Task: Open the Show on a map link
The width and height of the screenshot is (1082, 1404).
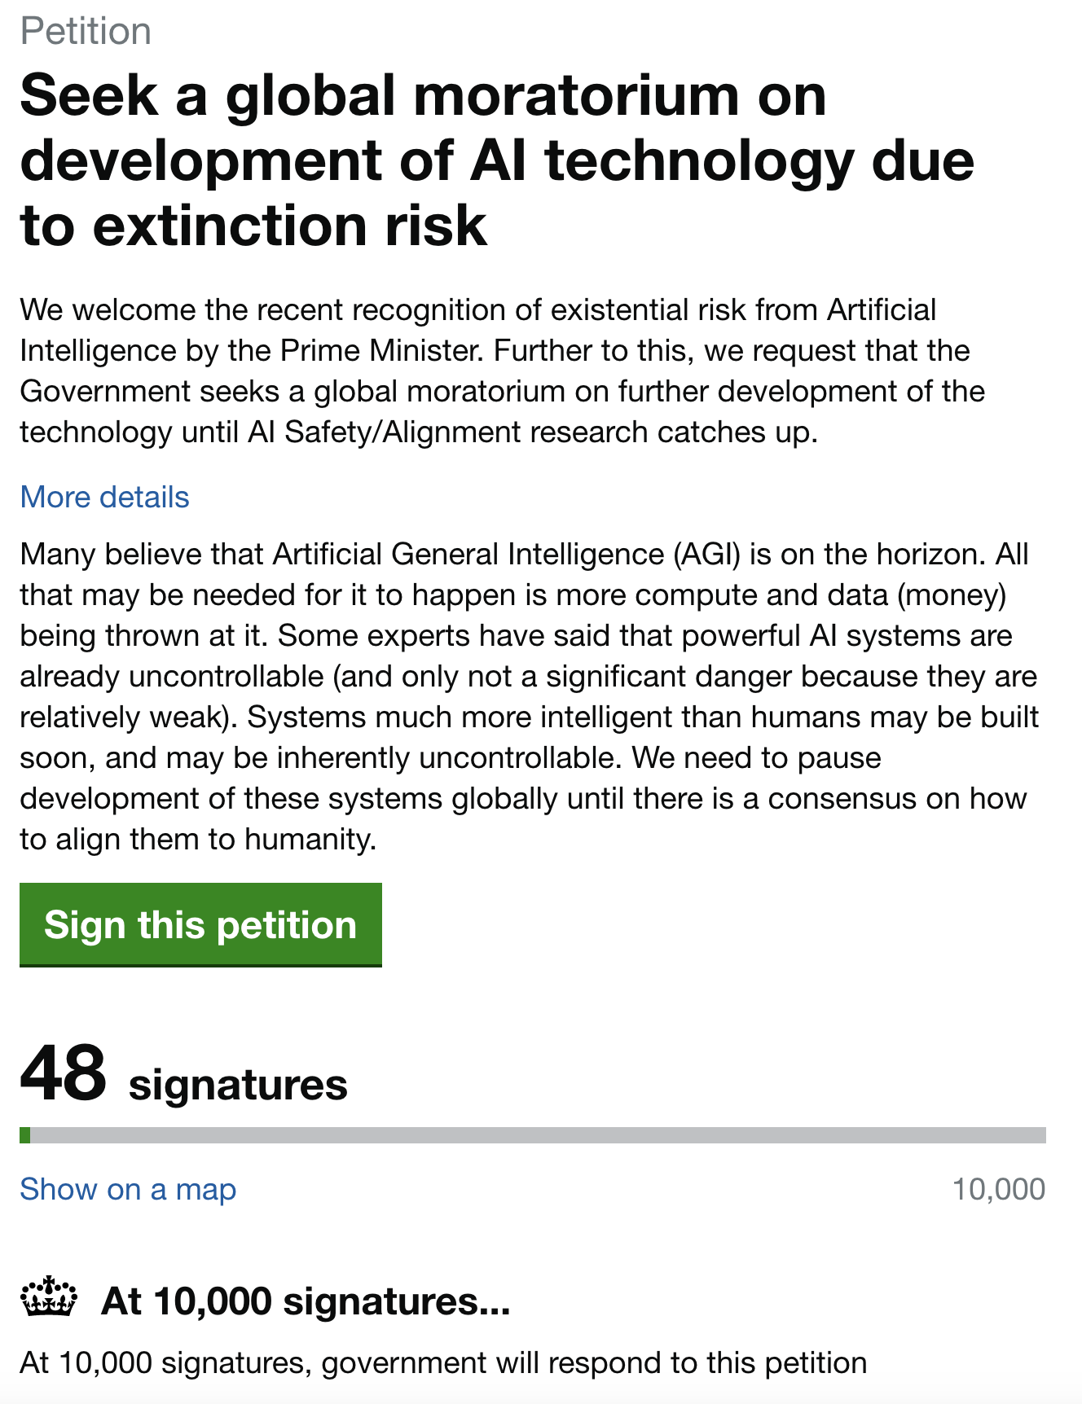Action: click(128, 1189)
